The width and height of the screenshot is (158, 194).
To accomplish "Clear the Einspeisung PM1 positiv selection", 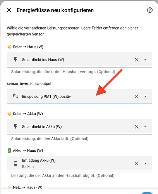I will [x=137, y=96].
